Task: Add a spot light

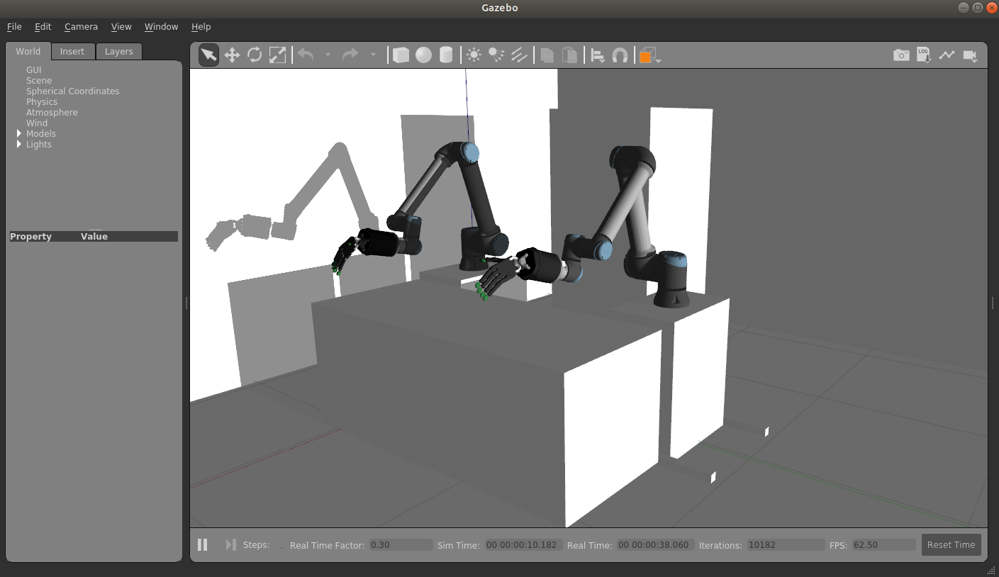Action: coord(496,55)
